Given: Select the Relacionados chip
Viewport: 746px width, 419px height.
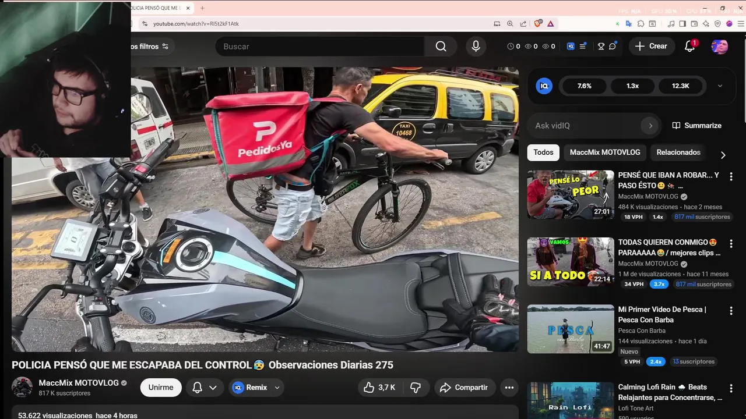Looking at the screenshot, I should tap(678, 152).
